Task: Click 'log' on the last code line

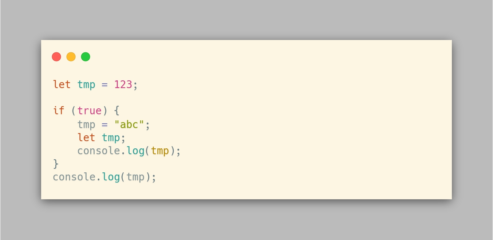Action: coord(111,177)
